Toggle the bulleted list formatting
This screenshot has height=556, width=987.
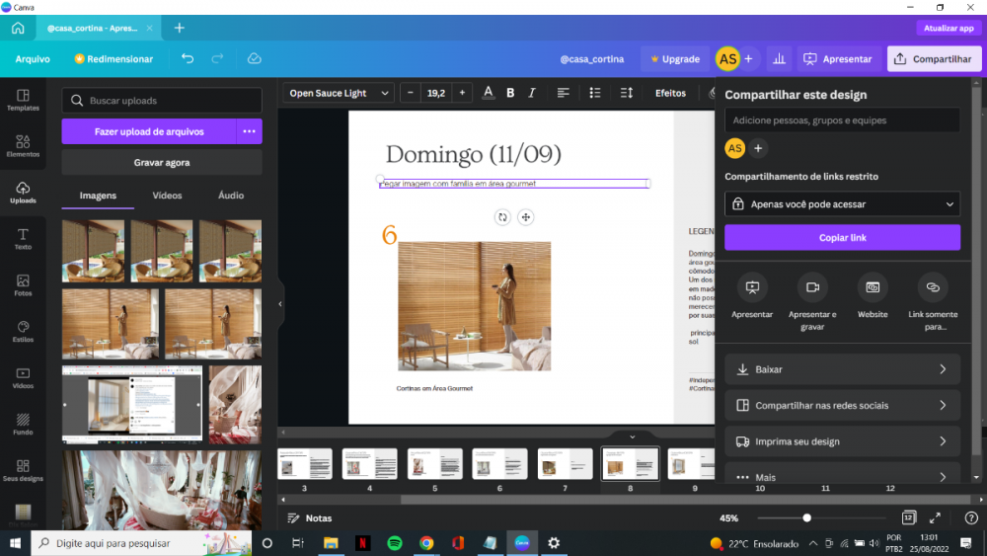click(595, 93)
